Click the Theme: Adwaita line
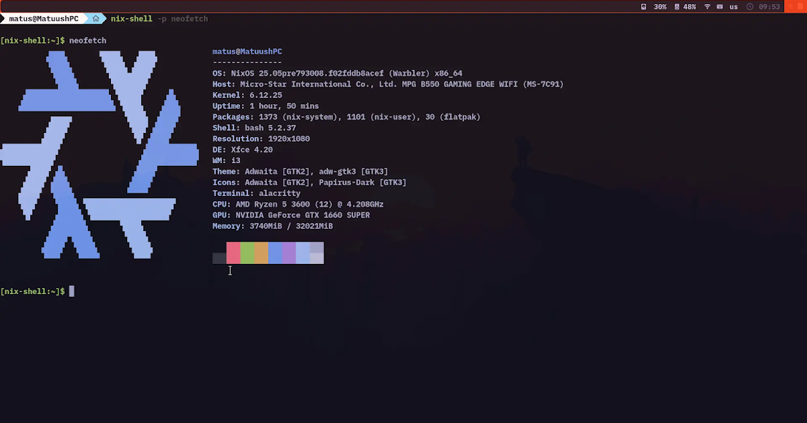This screenshot has width=807, height=423. [x=300, y=172]
